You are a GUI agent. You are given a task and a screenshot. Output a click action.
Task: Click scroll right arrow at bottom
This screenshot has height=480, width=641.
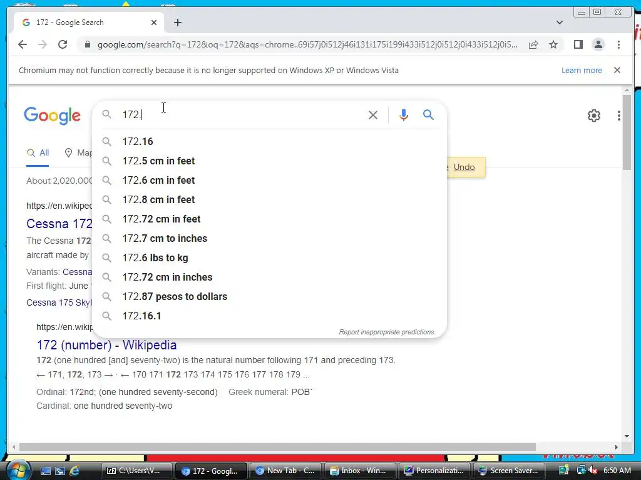click(617, 447)
